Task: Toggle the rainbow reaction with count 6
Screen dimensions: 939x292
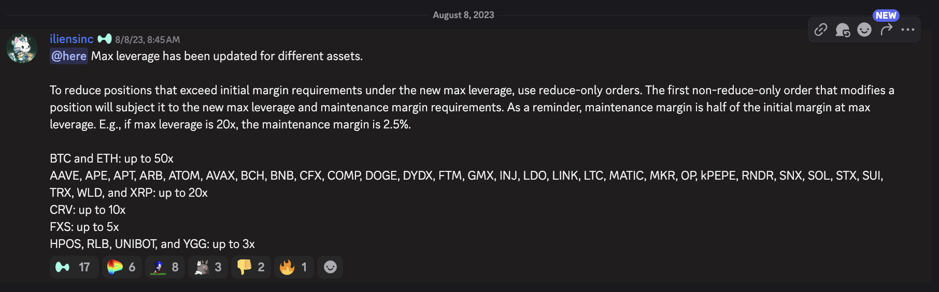Action: tap(121, 267)
